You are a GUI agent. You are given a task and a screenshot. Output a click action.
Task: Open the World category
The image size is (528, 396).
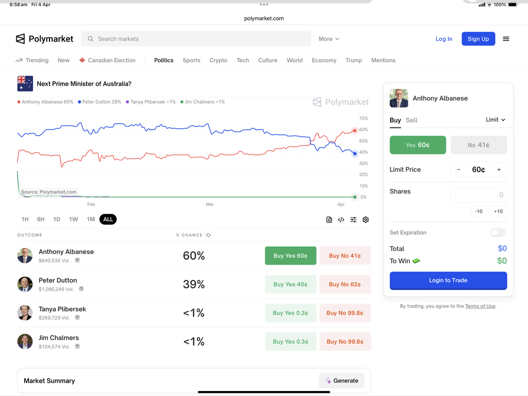(294, 60)
